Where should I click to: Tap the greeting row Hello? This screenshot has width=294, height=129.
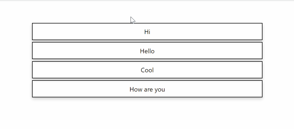tap(147, 51)
